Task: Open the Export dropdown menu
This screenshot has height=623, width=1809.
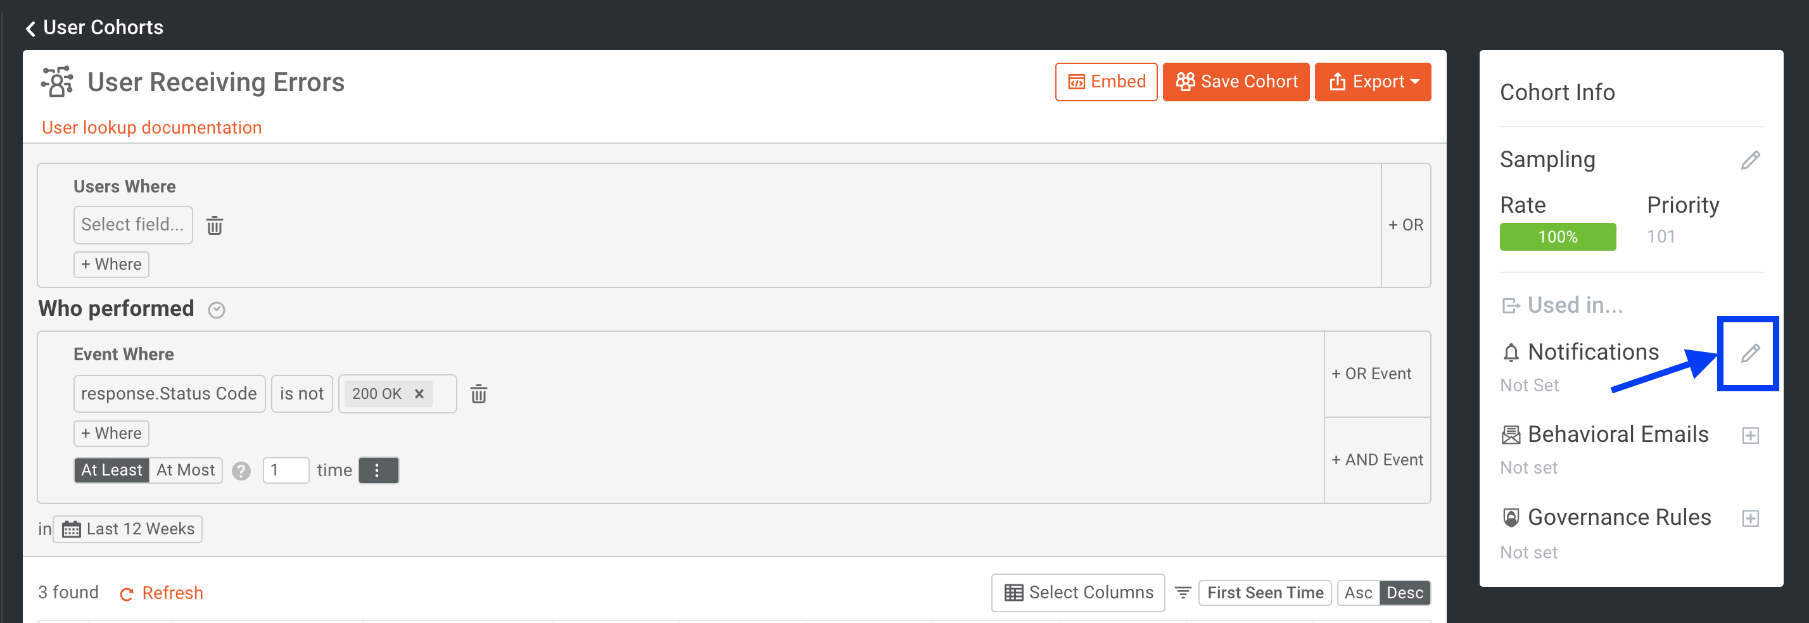Action: click(x=1372, y=82)
